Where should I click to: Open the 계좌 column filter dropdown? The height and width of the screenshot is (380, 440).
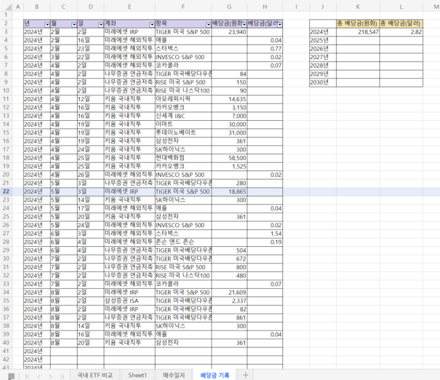tap(152, 25)
